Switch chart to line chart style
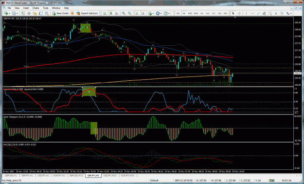The height and width of the screenshot is (184, 304). (117, 14)
